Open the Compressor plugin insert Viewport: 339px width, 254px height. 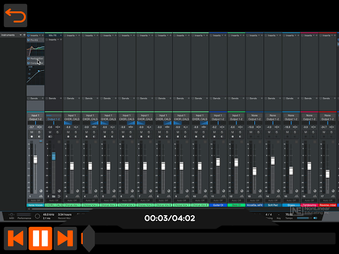point(36,63)
